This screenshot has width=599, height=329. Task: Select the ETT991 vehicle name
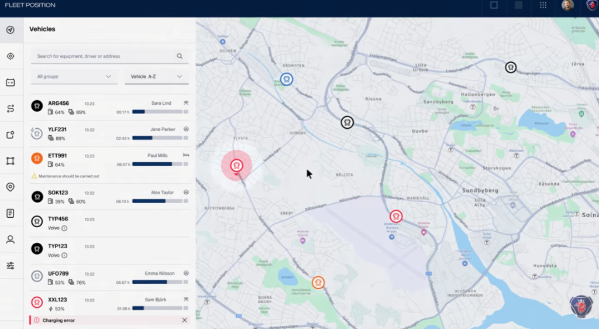[x=57, y=156]
